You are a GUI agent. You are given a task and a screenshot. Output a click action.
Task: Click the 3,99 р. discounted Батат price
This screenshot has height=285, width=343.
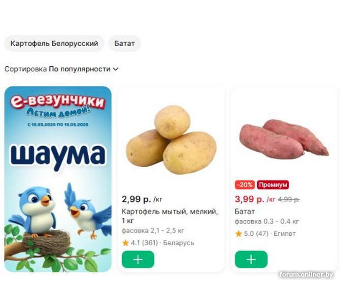(x=250, y=199)
